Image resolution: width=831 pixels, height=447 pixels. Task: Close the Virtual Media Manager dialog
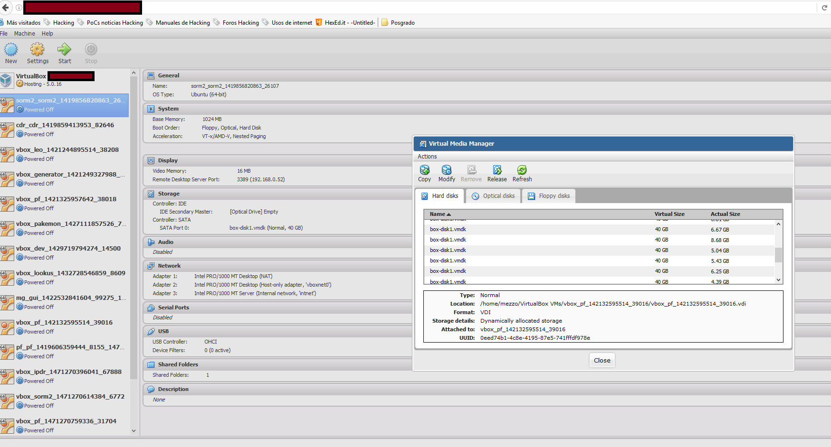point(602,361)
